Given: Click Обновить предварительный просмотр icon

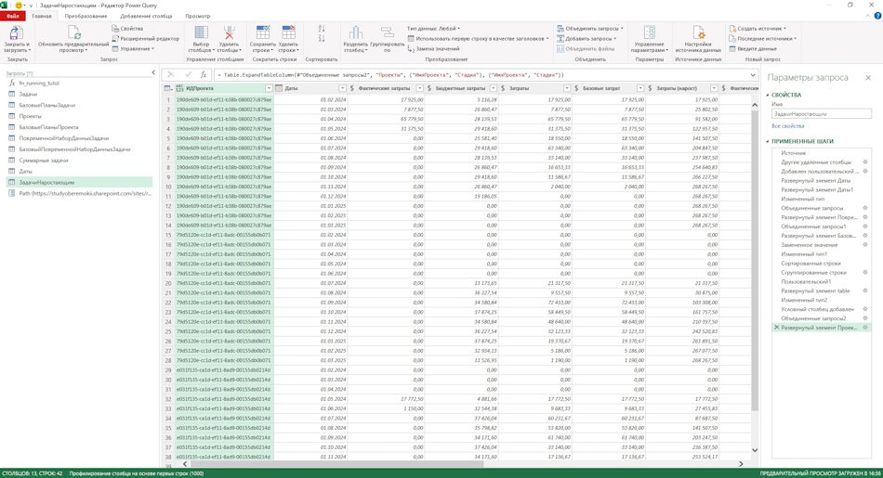Looking at the screenshot, I should click(73, 32).
